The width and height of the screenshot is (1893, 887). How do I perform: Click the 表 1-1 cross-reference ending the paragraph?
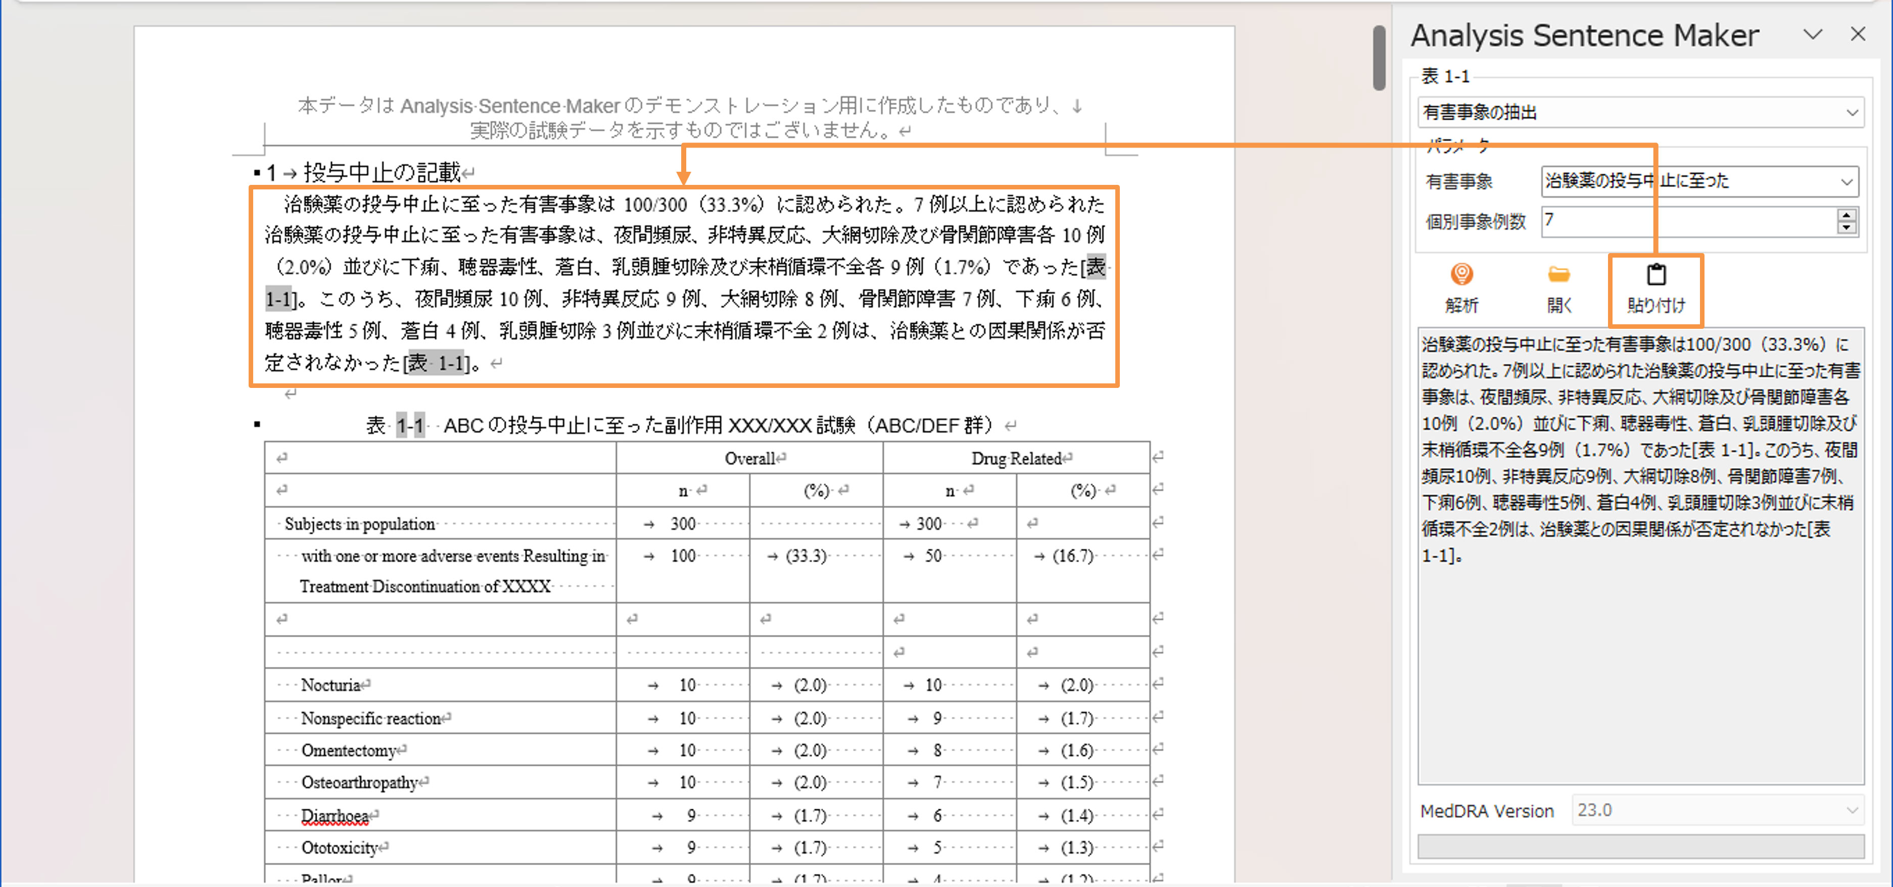click(437, 363)
